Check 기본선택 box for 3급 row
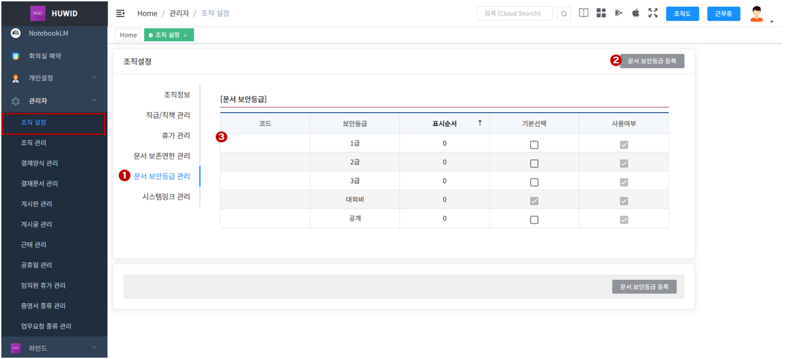785x359 pixels. click(534, 182)
